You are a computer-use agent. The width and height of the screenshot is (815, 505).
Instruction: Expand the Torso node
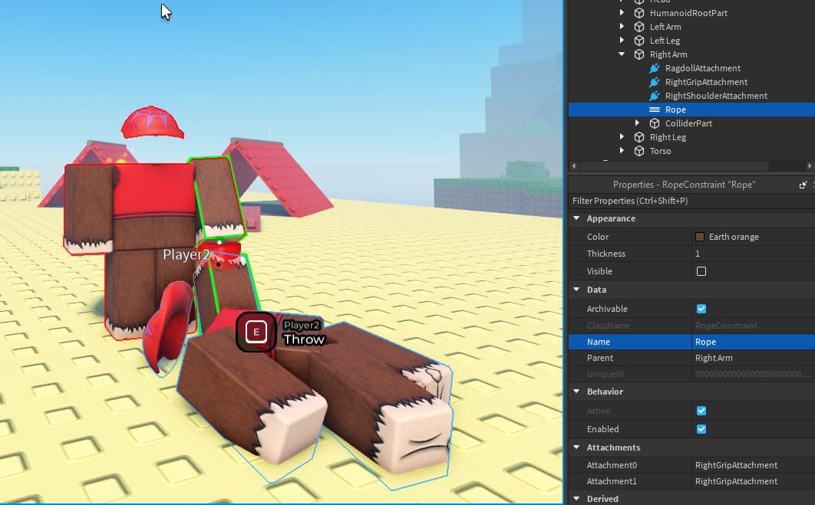622,150
